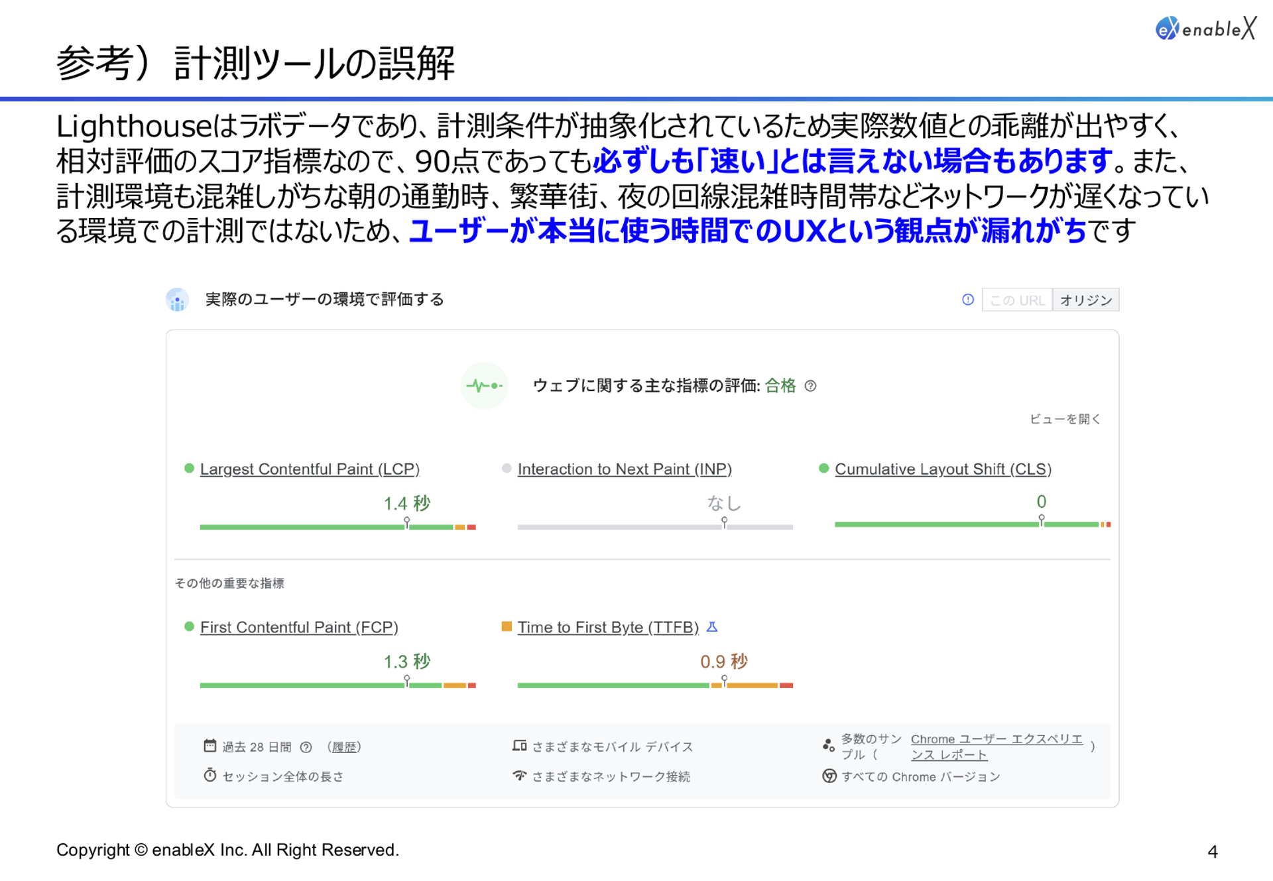1273x881 pixels.
Task: Open the 履歴 link
Action: coord(344,747)
